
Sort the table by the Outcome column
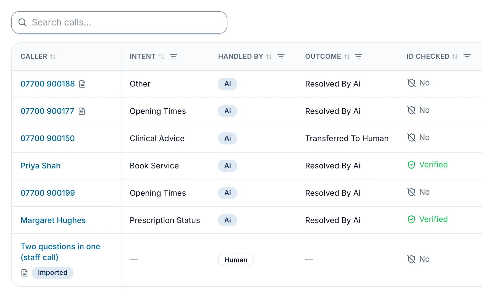[347, 57]
